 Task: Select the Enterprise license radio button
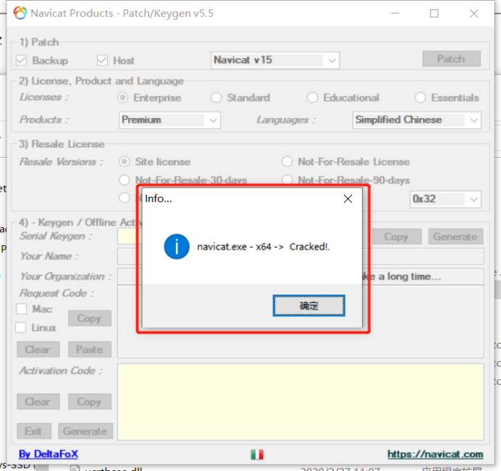tap(122, 98)
